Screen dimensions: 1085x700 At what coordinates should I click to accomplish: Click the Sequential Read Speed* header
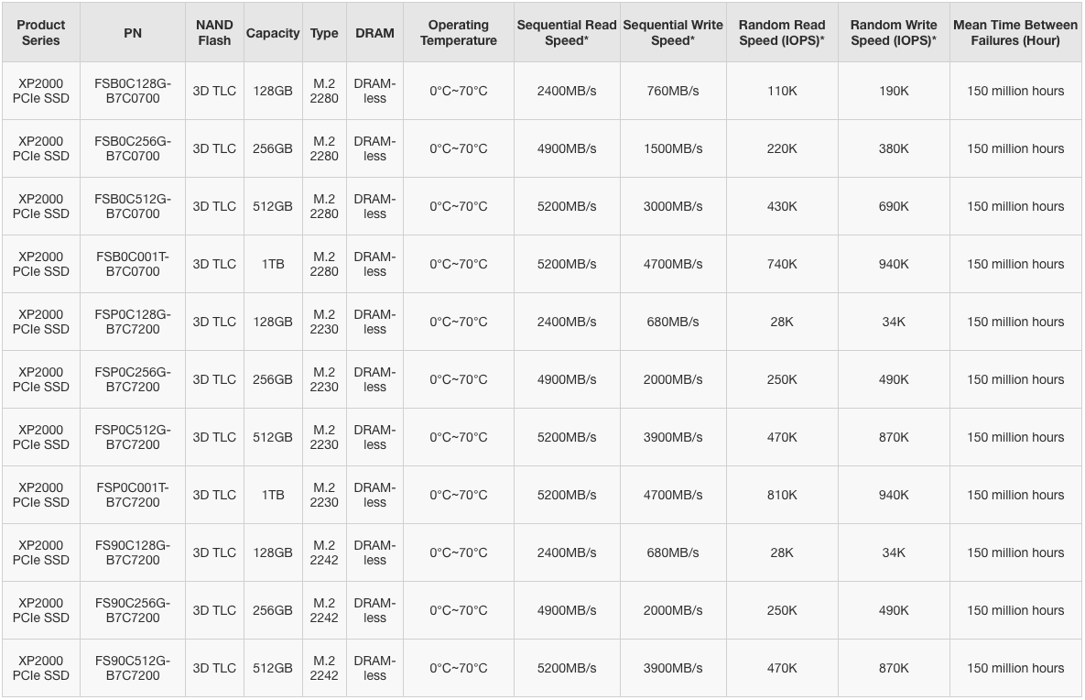coord(567,33)
